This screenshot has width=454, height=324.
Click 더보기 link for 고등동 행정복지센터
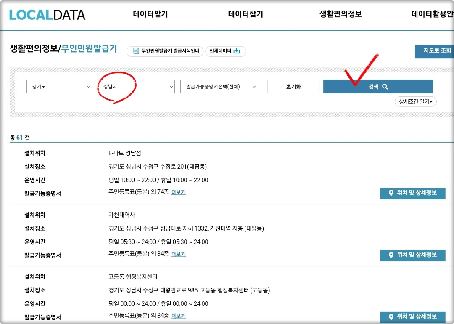[178, 316]
